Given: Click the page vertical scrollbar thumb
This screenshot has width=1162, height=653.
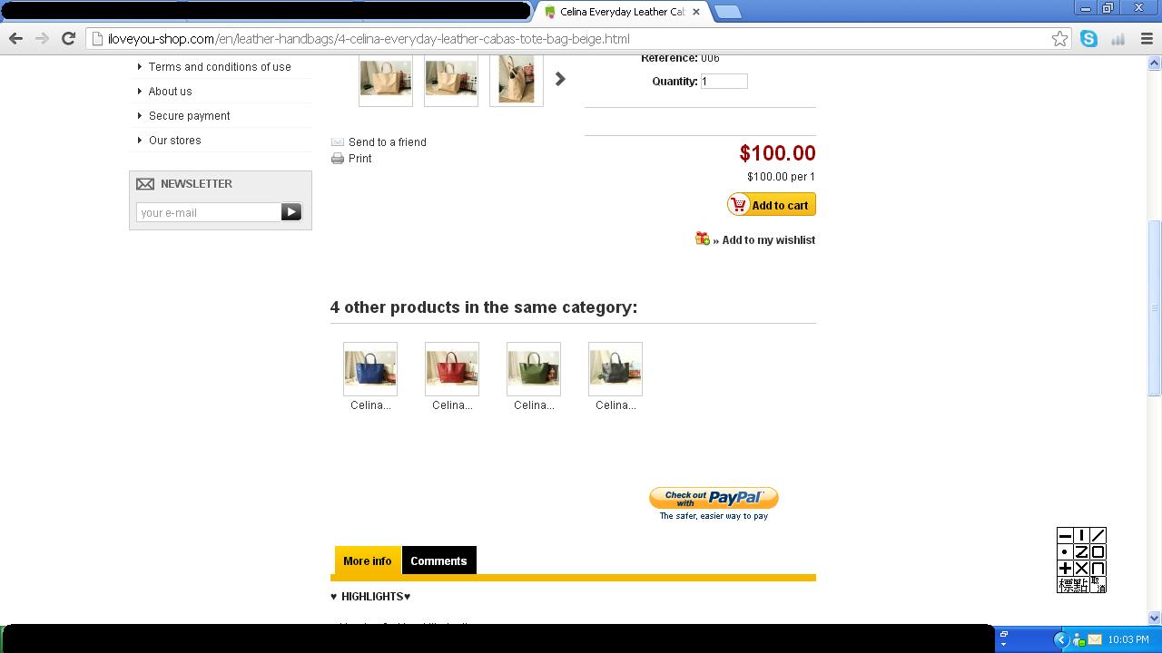Looking at the screenshot, I should click(x=1155, y=308).
